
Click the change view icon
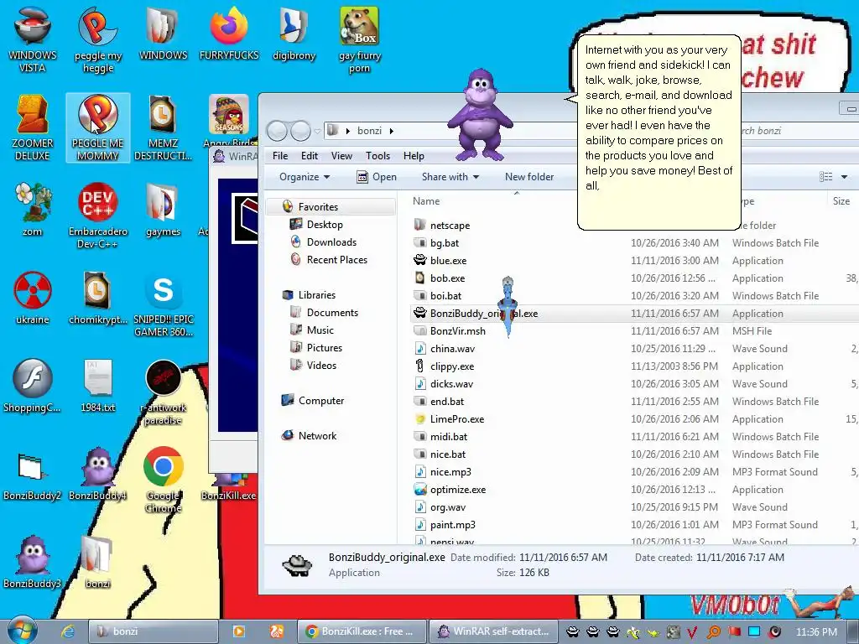click(x=825, y=176)
